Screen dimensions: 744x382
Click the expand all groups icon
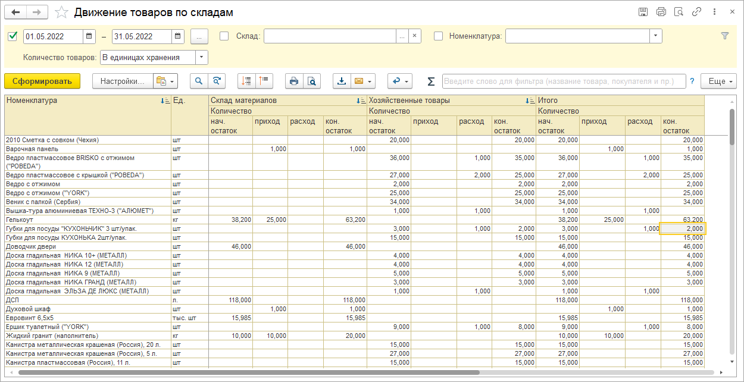click(246, 82)
